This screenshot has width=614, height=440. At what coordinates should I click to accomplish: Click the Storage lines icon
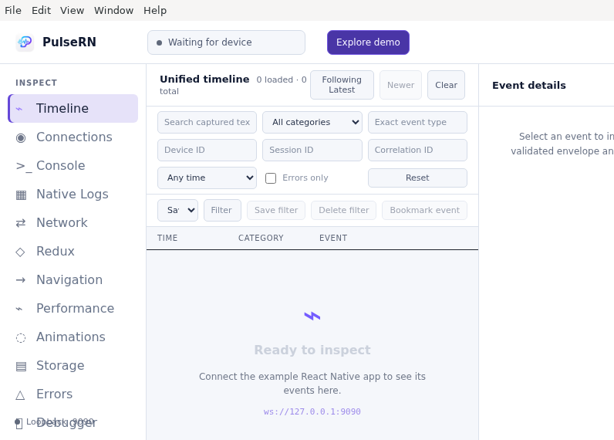click(21, 366)
